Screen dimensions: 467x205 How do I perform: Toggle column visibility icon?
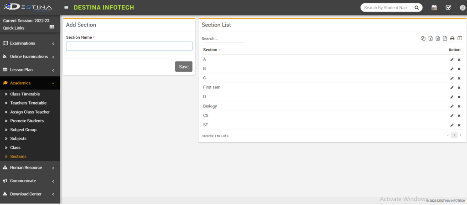pos(460,38)
